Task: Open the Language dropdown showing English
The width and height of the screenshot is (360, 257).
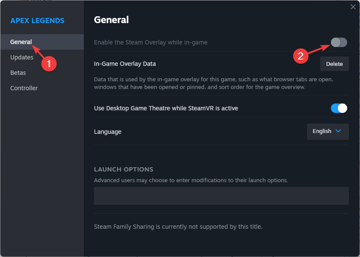Action: [x=327, y=131]
